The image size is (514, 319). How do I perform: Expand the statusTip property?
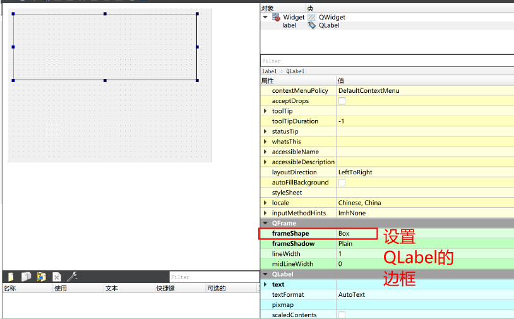click(x=265, y=131)
